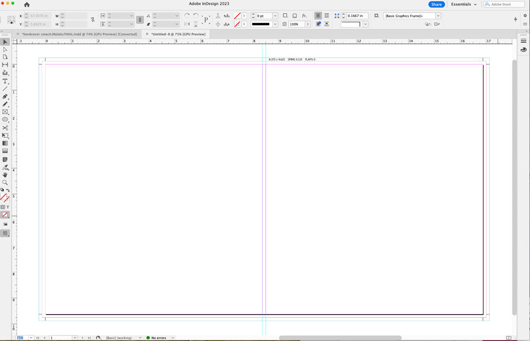
Task: Select the Eyedropper tool
Action: (5, 167)
